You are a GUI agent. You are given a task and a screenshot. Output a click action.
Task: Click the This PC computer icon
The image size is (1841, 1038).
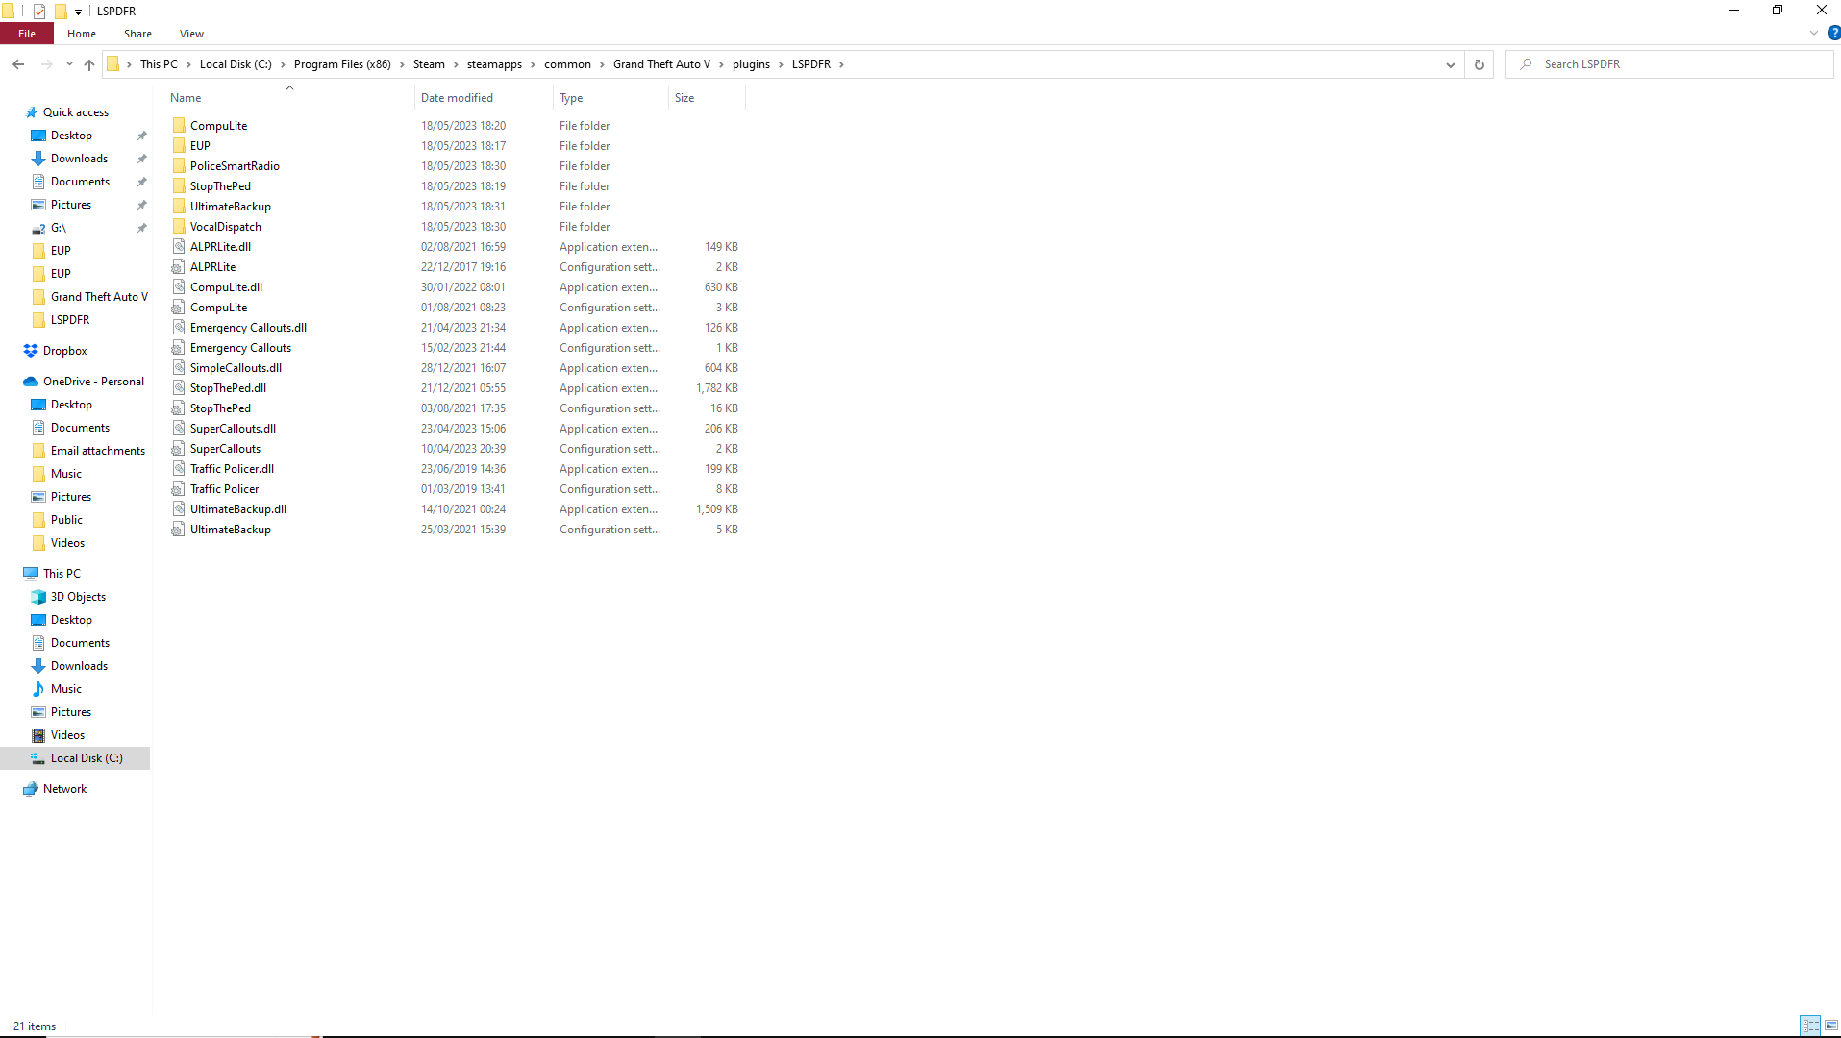(31, 574)
